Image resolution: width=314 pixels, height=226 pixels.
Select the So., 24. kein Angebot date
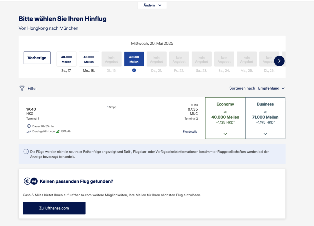point(224,59)
